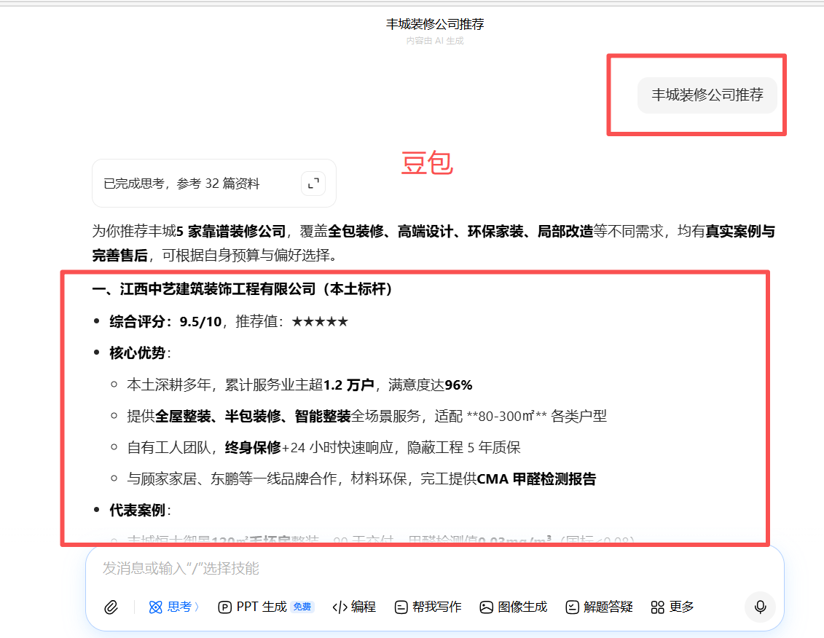This screenshot has height=638, width=824.
Task: Click the 免费 badge next to PPT 生成
Action: click(302, 607)
